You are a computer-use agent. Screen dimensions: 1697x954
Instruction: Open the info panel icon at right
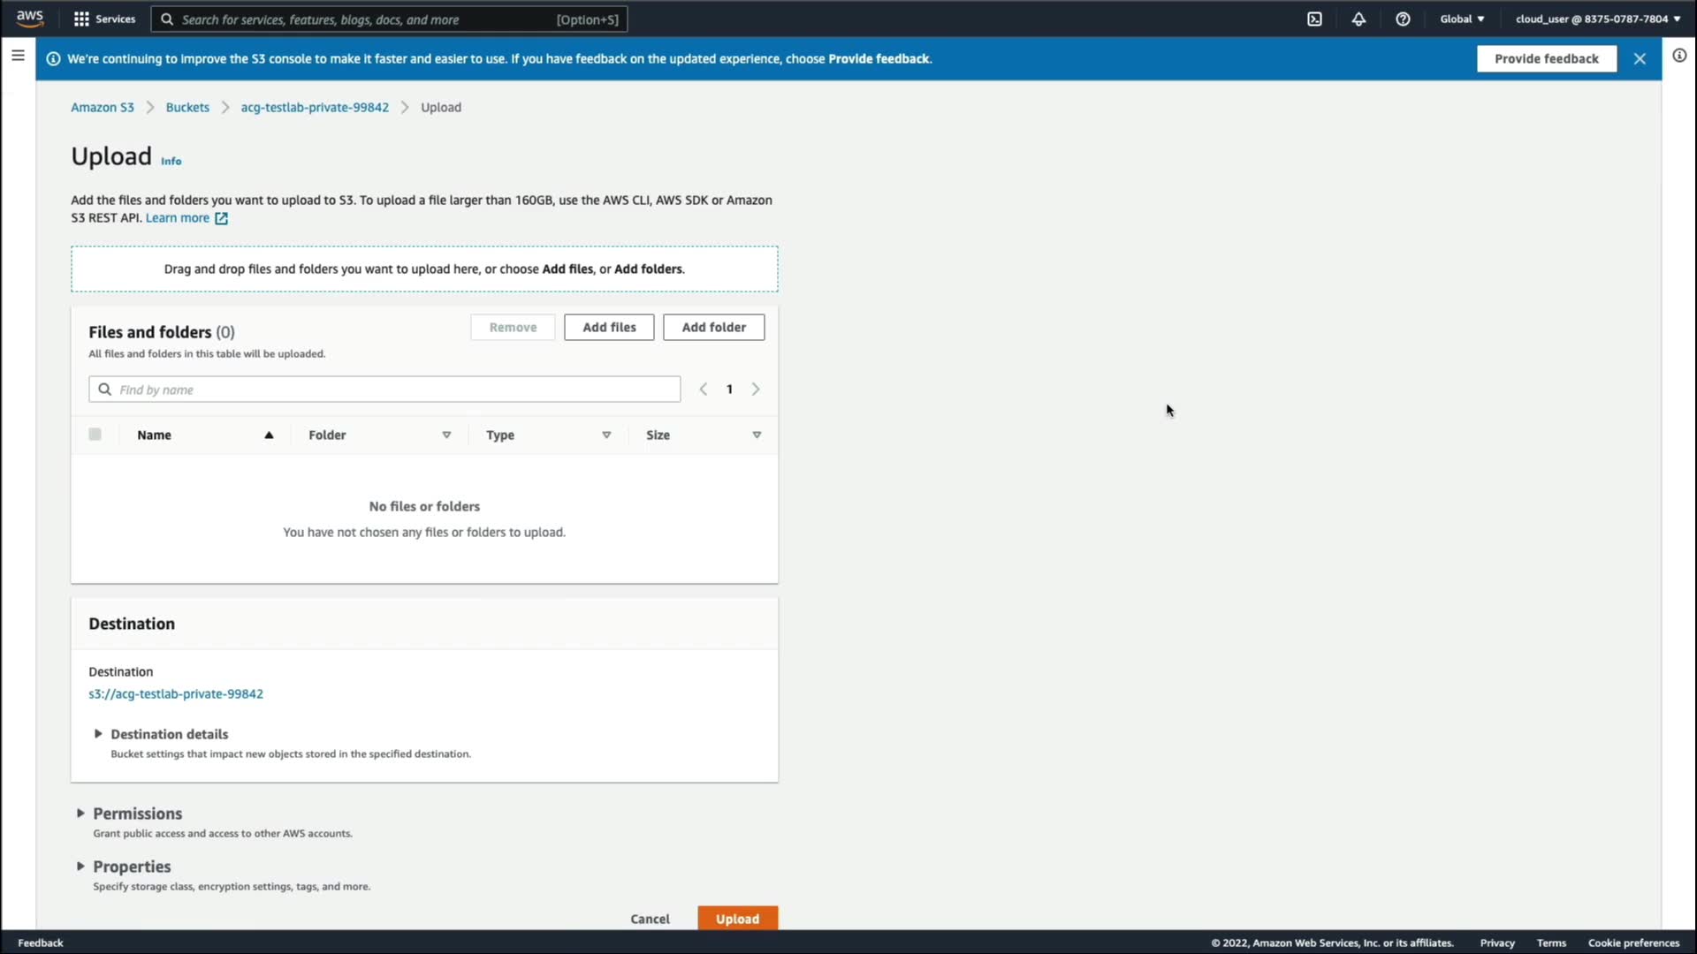point(1679,56)
